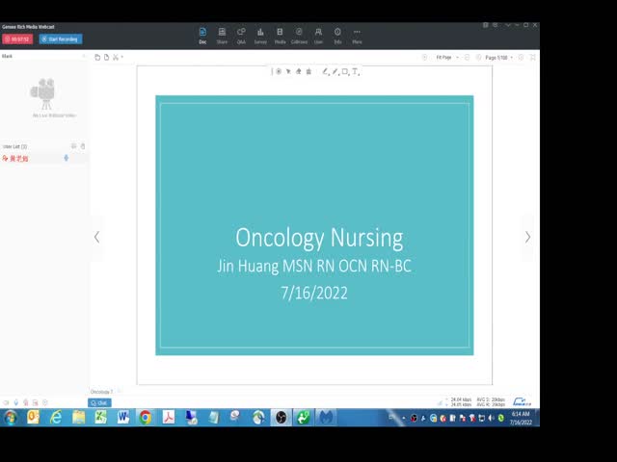Open Adobe Acrobat from the taskbar

point(169,417)
